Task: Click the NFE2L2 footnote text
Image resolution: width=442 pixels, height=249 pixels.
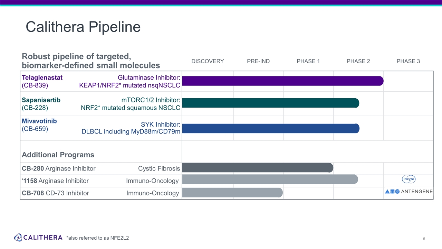Action: pyautogui.click(x=97, y=238)
